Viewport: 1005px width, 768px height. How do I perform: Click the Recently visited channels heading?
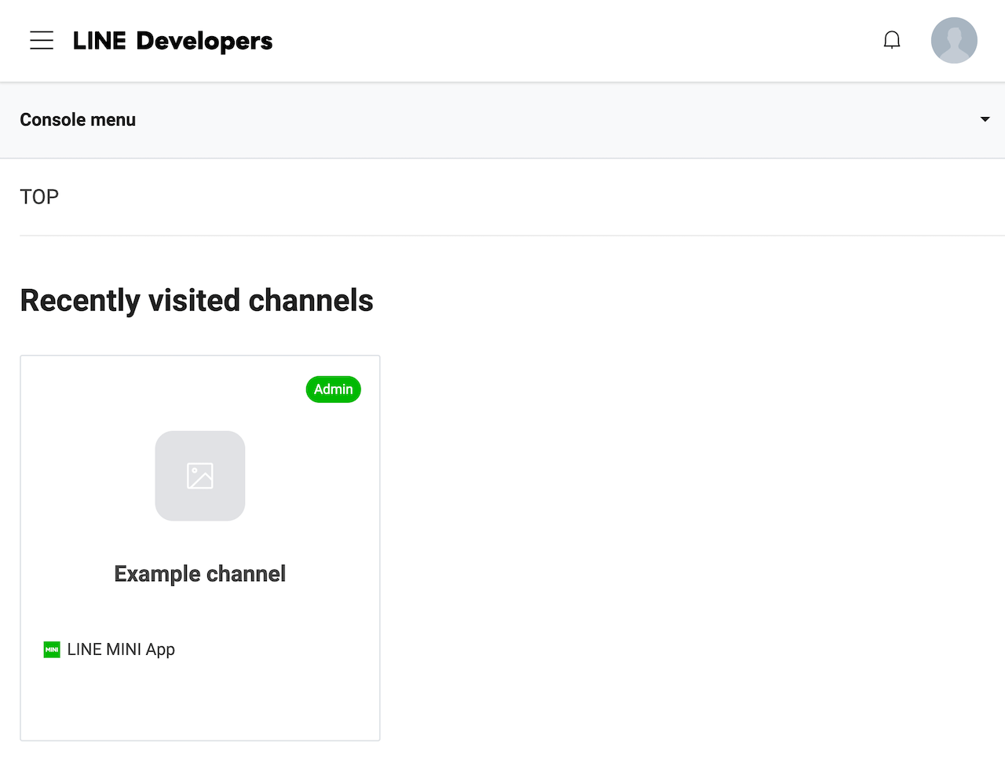coord(196,301)
